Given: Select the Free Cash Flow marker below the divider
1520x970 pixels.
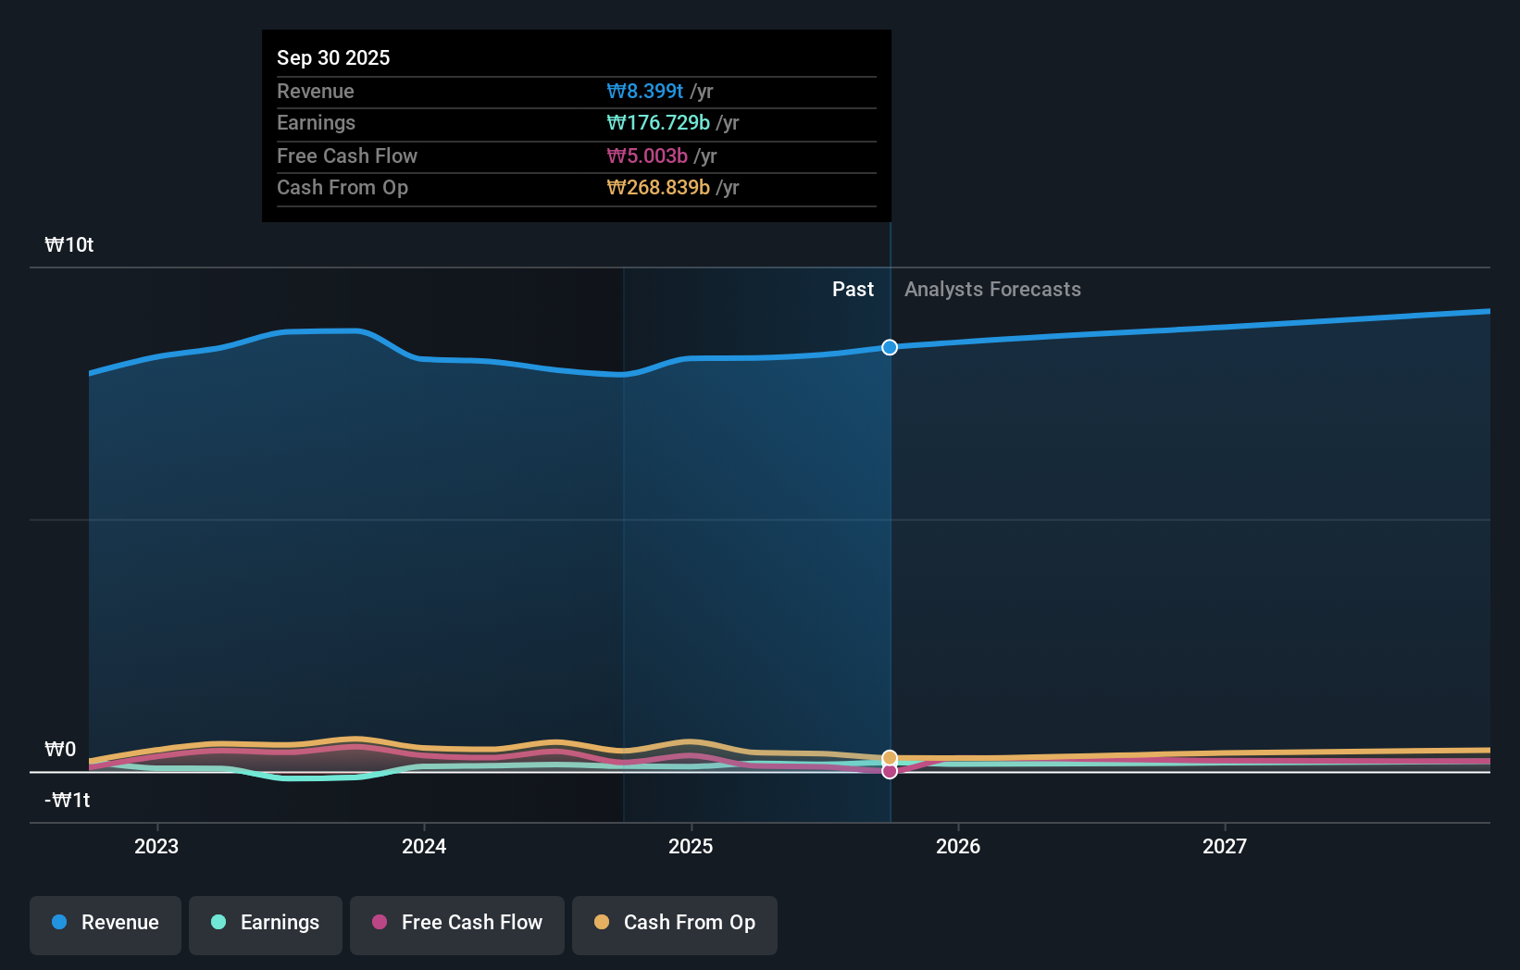Looking at the screenshot, I should [x=890, y=771].
